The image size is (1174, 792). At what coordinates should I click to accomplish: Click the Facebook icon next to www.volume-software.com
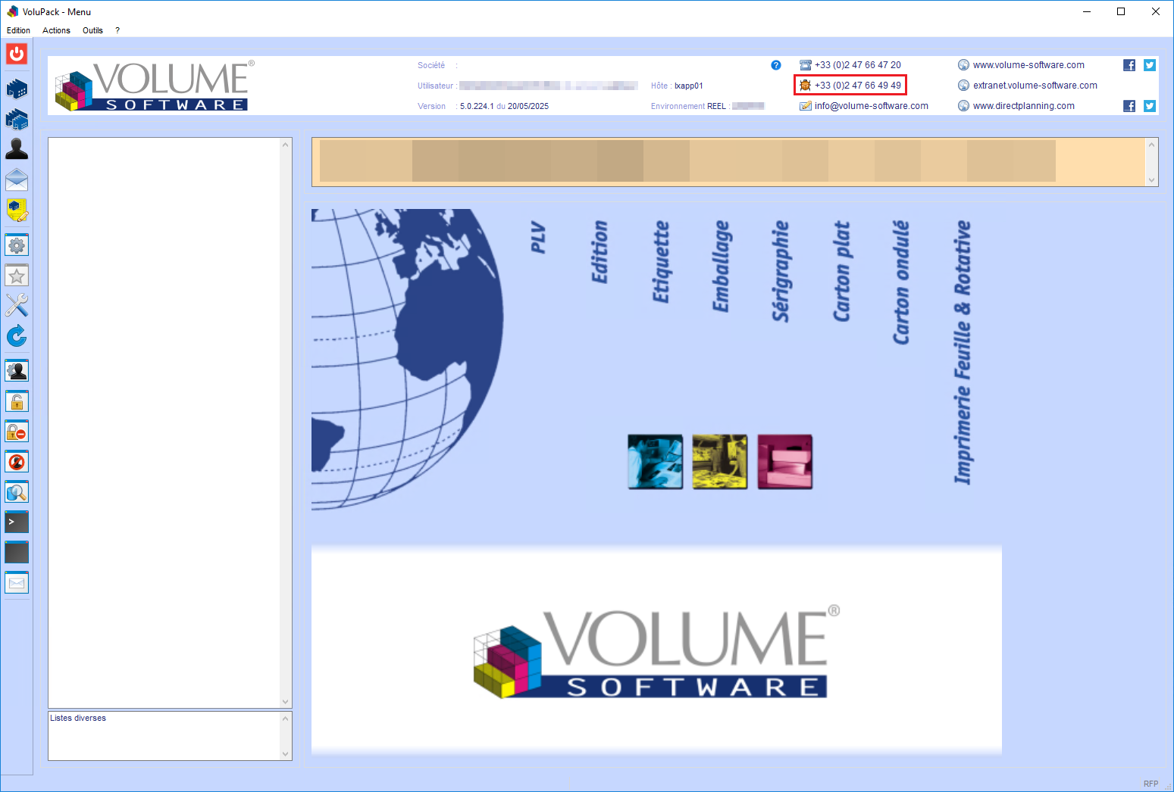[1129, 65]
